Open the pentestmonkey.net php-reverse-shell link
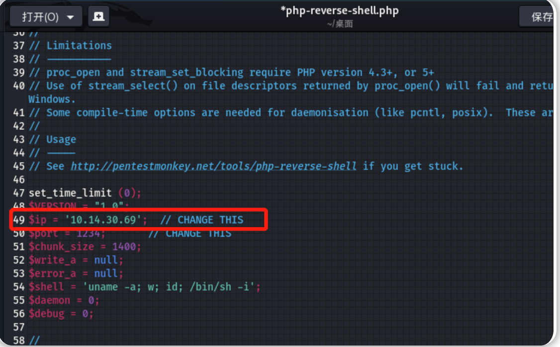The image size is (560, 347). point(213,166)
